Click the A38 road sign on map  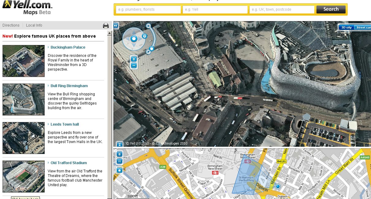[x=163, y=167]
